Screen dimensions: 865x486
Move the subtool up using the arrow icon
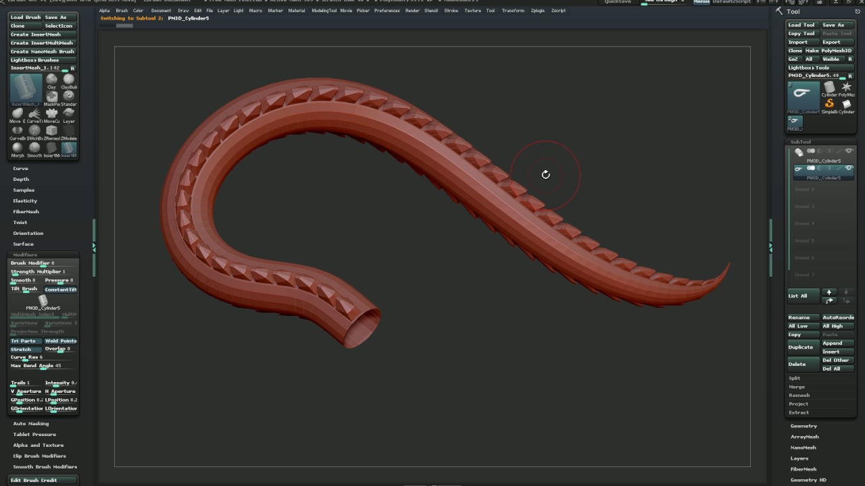tap(829, 292)
